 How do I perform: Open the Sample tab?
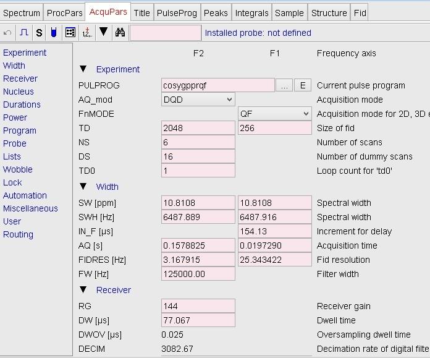tap(289, 13)
